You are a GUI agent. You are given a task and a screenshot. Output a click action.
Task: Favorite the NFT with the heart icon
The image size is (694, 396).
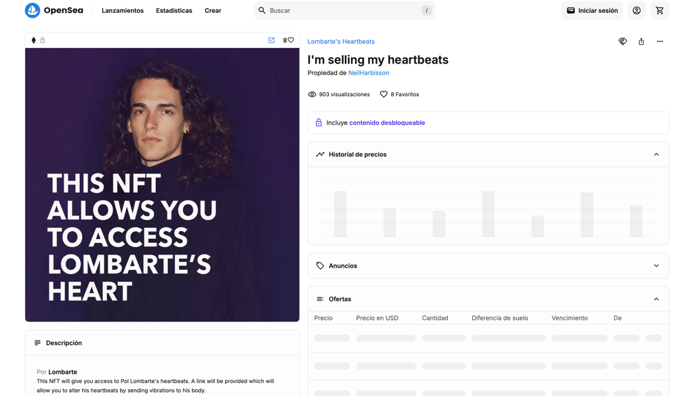tap(291, 41)
